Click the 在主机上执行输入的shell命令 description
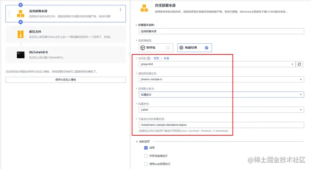 click(x=46, y=57)
